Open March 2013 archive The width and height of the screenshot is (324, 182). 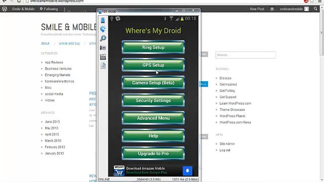[x=53, y=141]
